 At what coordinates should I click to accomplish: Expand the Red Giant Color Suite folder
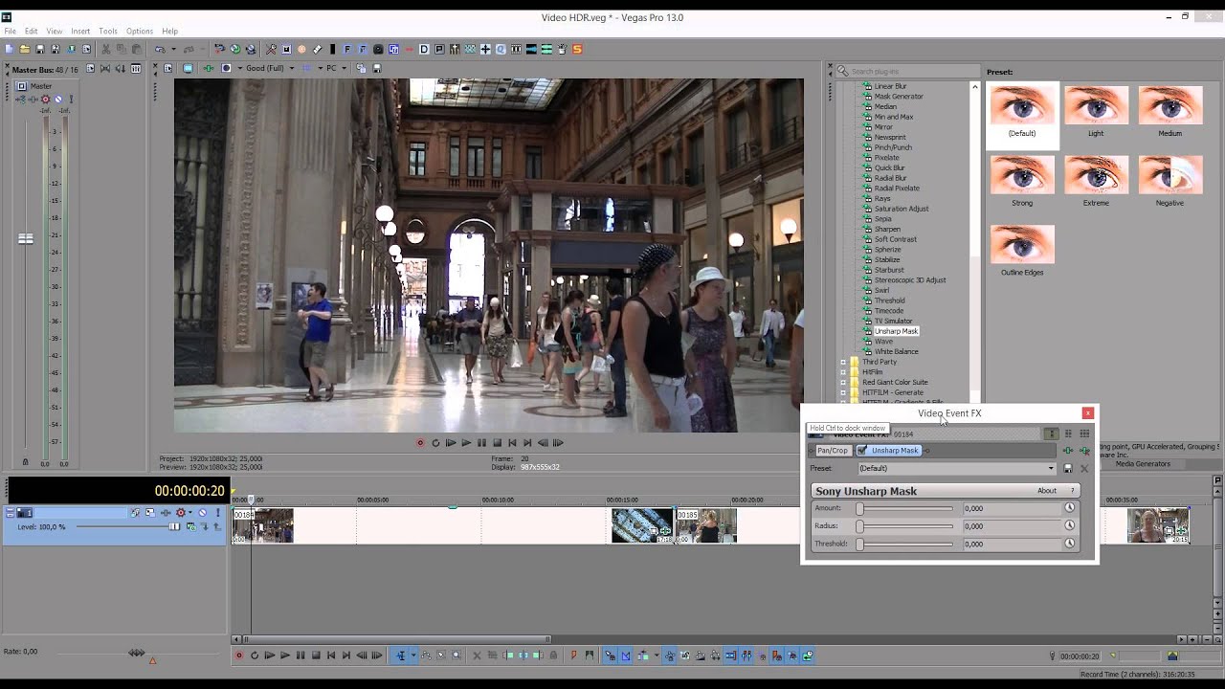[x=843, y=382]
